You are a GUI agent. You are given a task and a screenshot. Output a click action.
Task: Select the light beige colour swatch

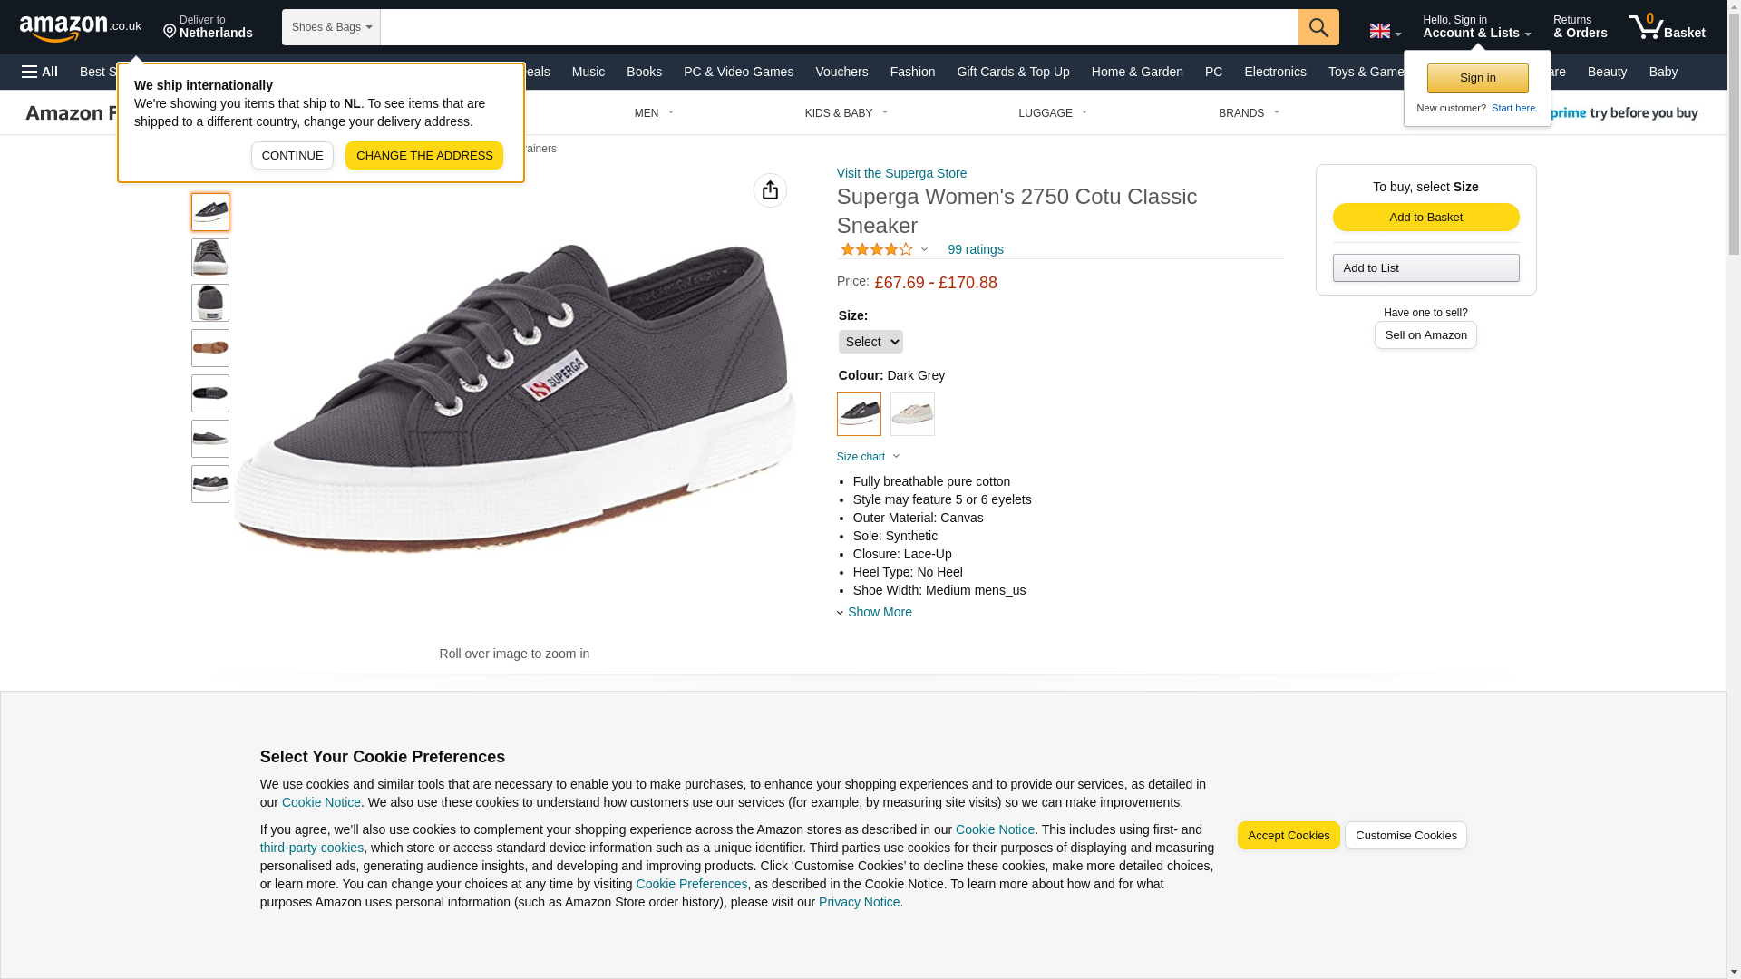[912, 413]
